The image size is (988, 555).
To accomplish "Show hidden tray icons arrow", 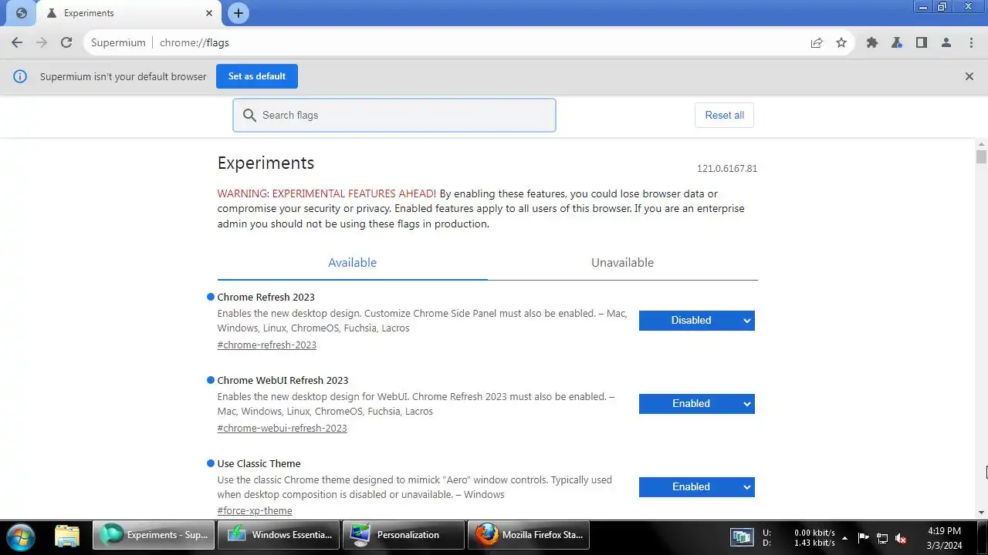I will (x=844, y=538).
